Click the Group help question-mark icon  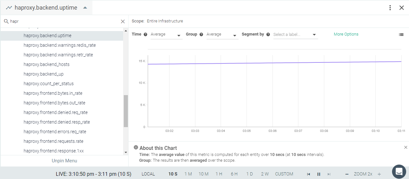click(201, 35)
